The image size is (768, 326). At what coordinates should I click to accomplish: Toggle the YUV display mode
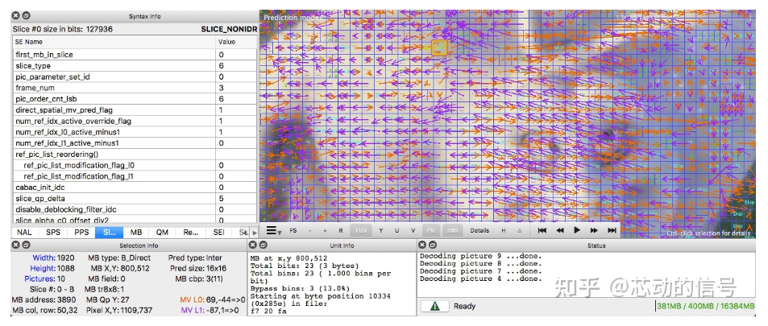(x=362, y=230)
